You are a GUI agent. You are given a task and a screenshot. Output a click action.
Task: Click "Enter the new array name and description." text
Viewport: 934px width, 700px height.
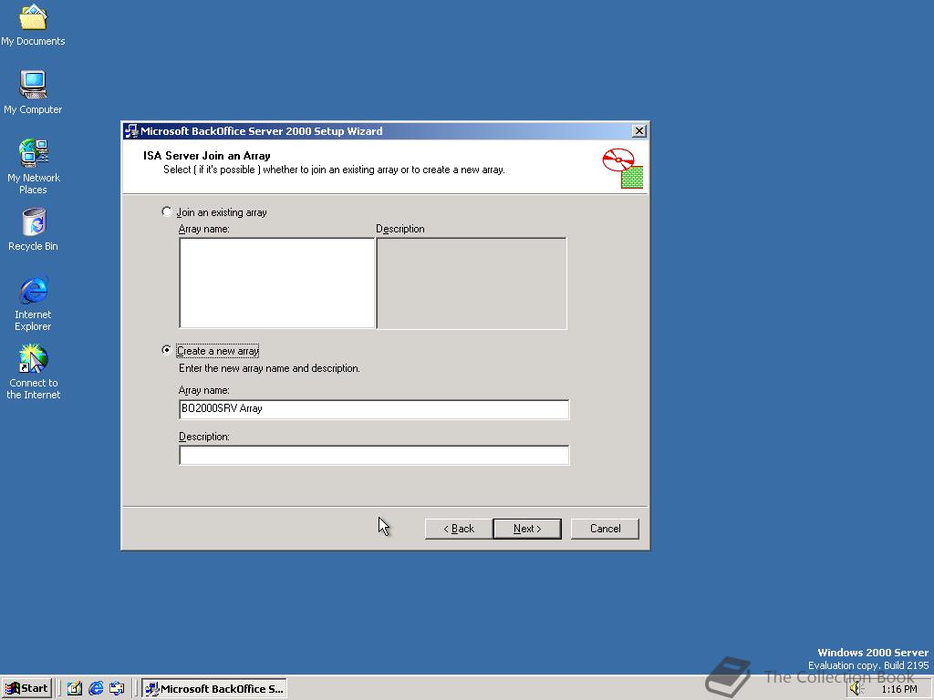[x=269, y=368]
